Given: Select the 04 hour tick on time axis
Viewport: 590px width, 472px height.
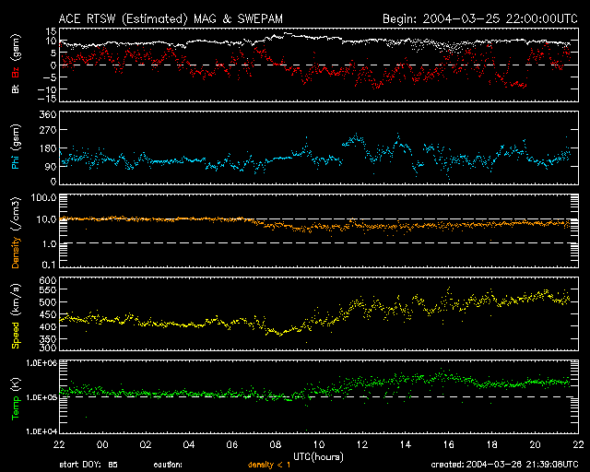Looking at the screenshot, I should 189,444.
